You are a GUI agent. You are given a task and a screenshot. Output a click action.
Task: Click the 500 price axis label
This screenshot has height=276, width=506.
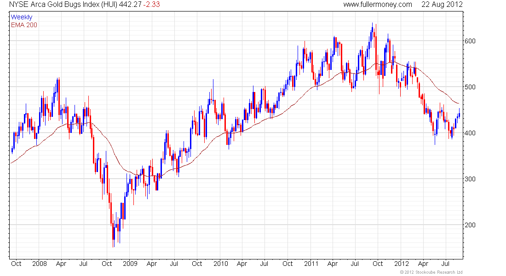point(470,87)
